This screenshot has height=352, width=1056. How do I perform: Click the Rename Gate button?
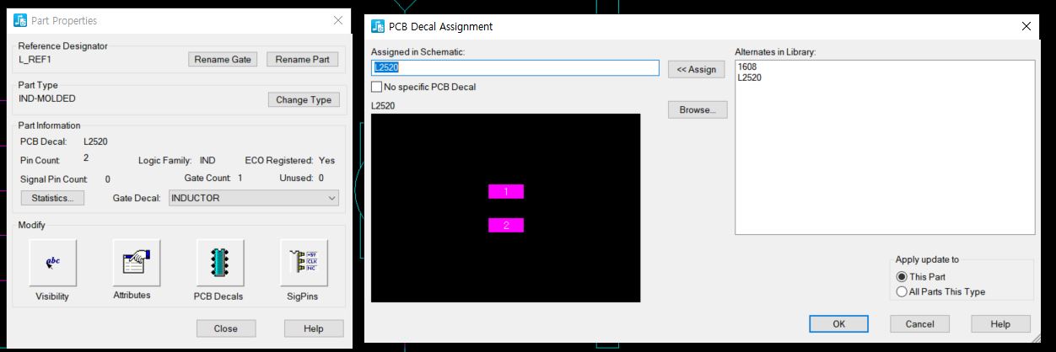click(x=224, y=60)
